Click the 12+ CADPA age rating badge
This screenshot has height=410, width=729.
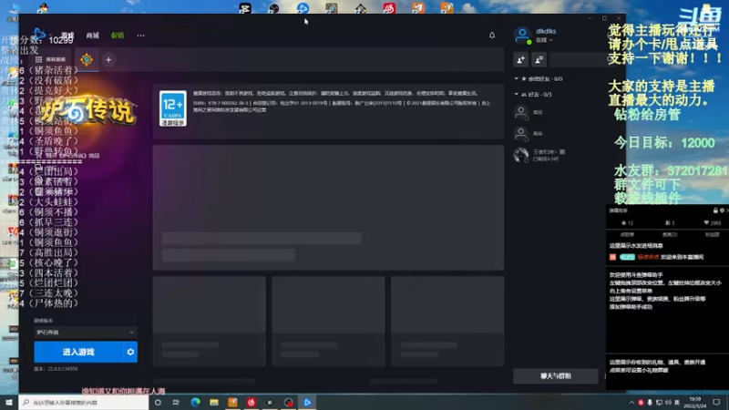click(x=172, y=108)
